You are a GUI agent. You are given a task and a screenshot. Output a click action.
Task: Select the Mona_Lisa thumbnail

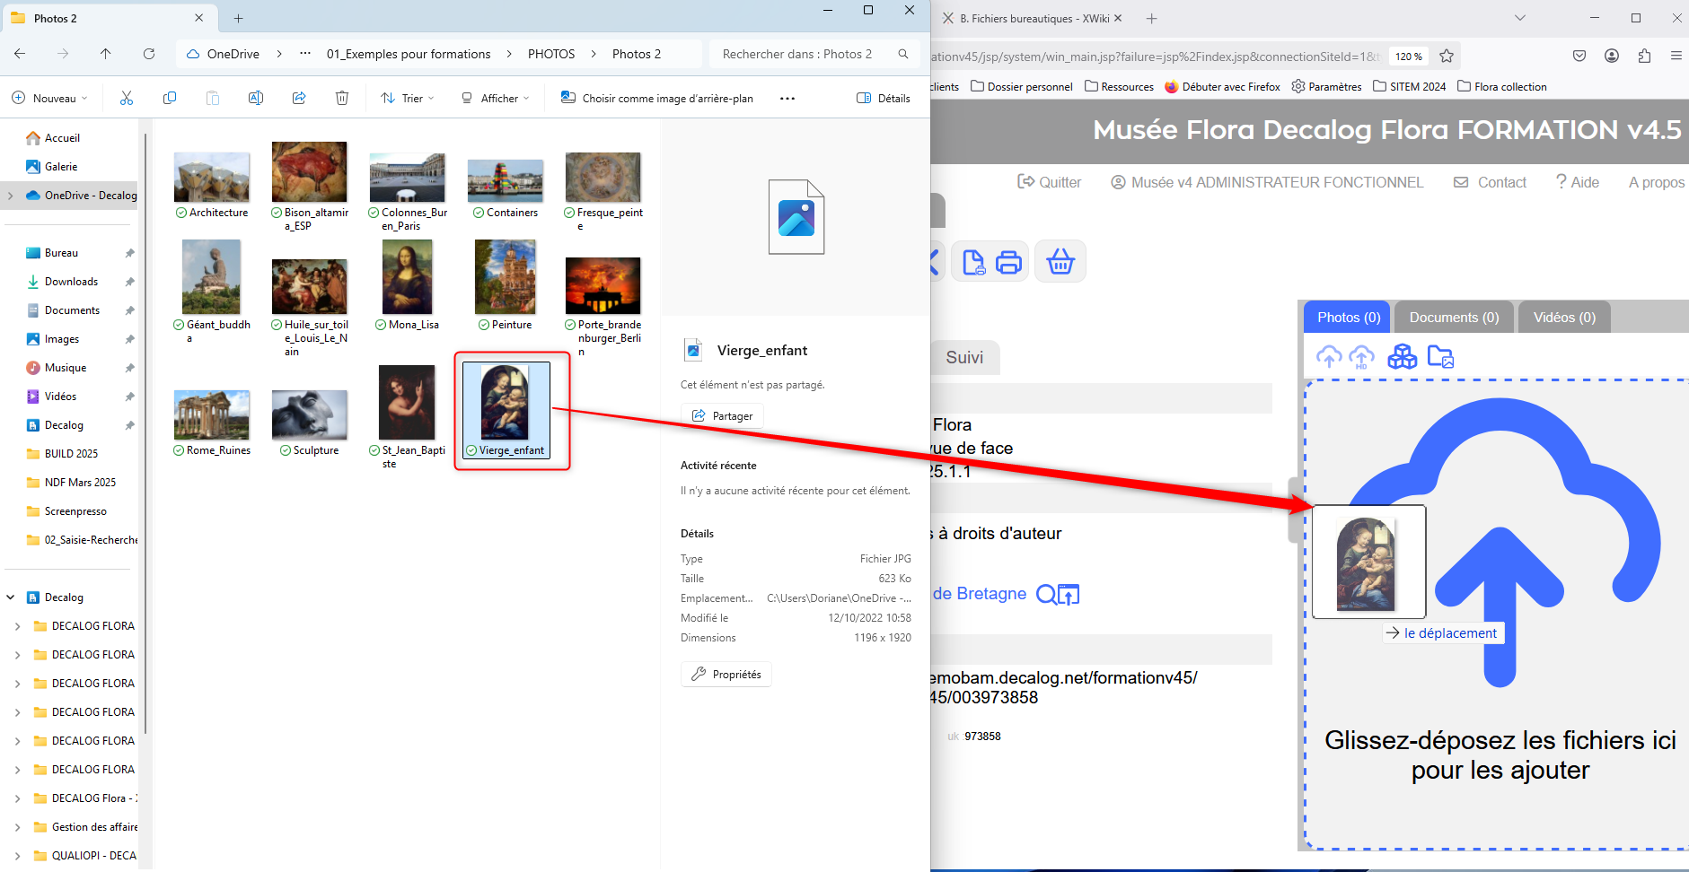tap(407, 280)
